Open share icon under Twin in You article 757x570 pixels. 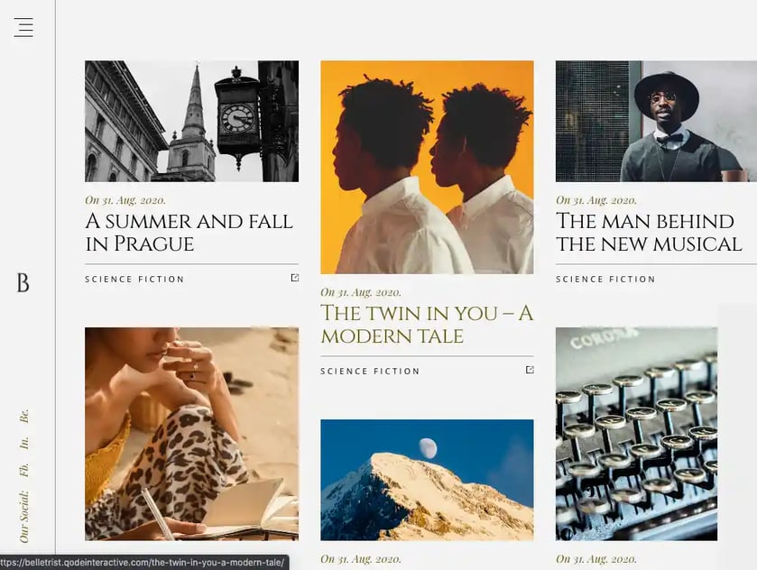click(530, 370)
